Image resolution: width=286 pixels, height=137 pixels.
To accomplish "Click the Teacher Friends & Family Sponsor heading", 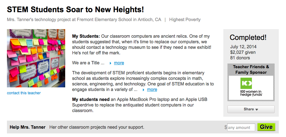I will click(251, 70).
